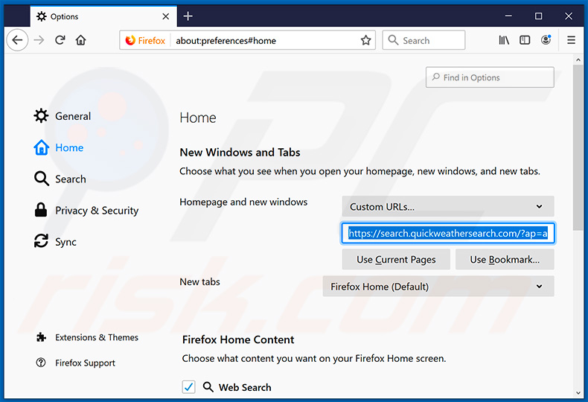Open Extensions & Themes link
Viewport: 588px width, 402px height.
(87, 337)
